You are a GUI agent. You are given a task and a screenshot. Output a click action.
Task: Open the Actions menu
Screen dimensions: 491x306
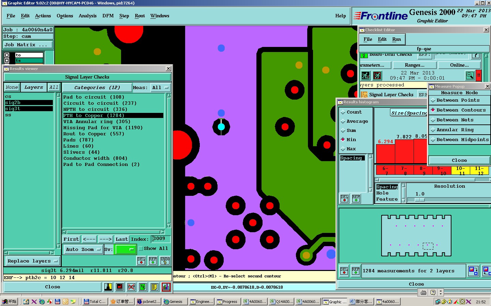[43, 16]
